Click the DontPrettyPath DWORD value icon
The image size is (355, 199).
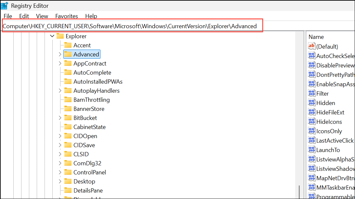(311, 75)
